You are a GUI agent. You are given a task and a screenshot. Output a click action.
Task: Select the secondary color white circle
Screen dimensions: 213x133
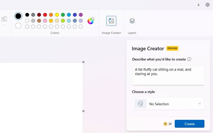click(x=18, y=25)
